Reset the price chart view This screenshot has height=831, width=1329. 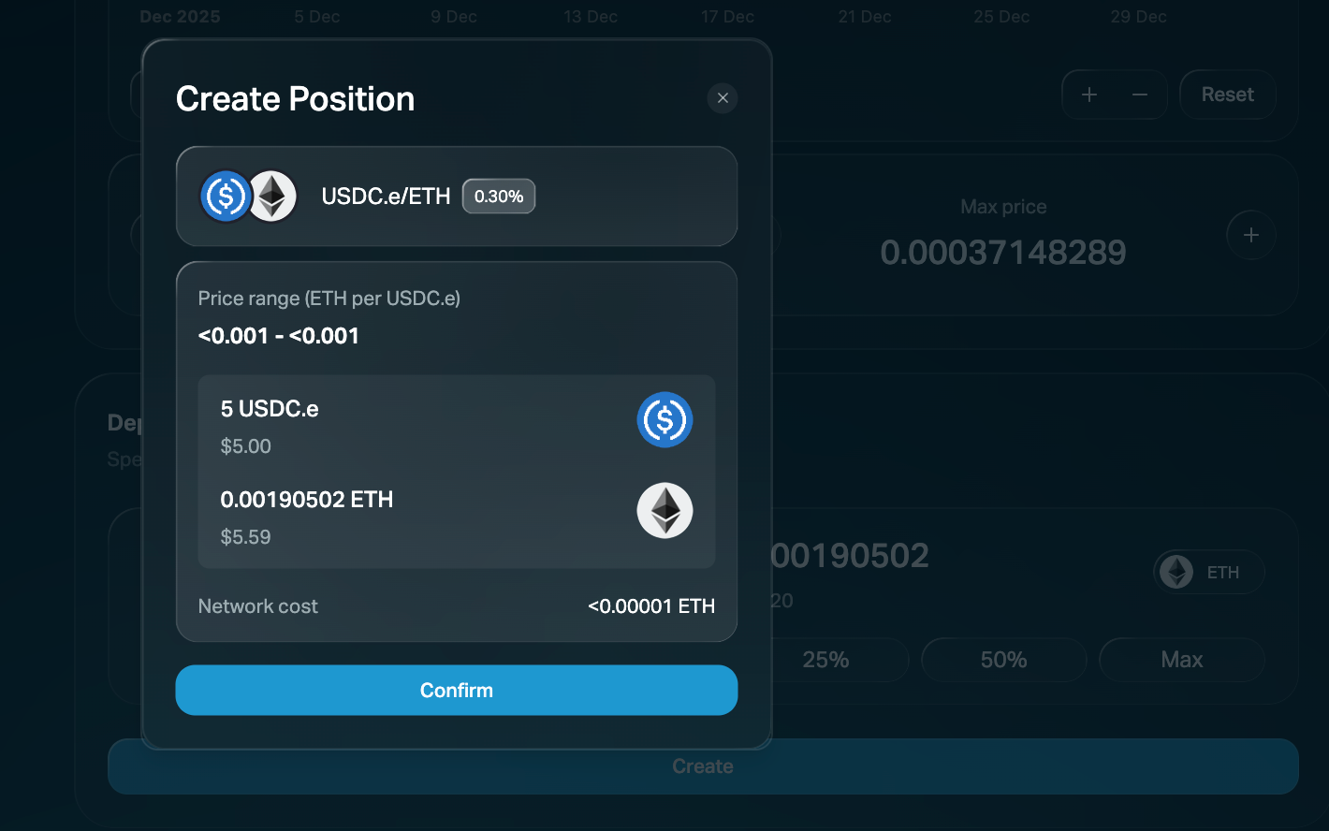1227,95
